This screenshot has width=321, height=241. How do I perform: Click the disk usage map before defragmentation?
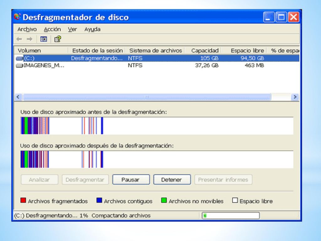(x=157, y=126)
